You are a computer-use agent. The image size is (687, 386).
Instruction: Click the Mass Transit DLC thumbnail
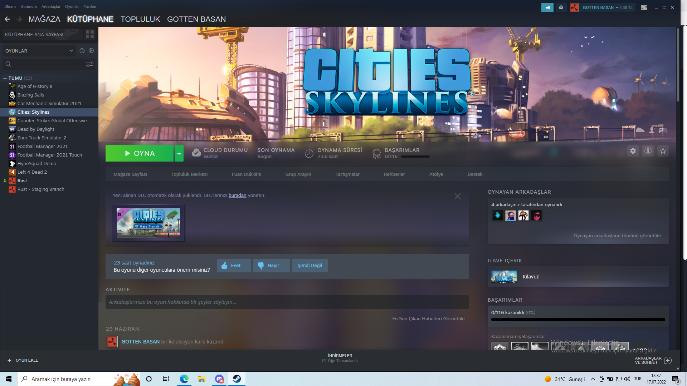pyautogui.click(x=148, y=223)
